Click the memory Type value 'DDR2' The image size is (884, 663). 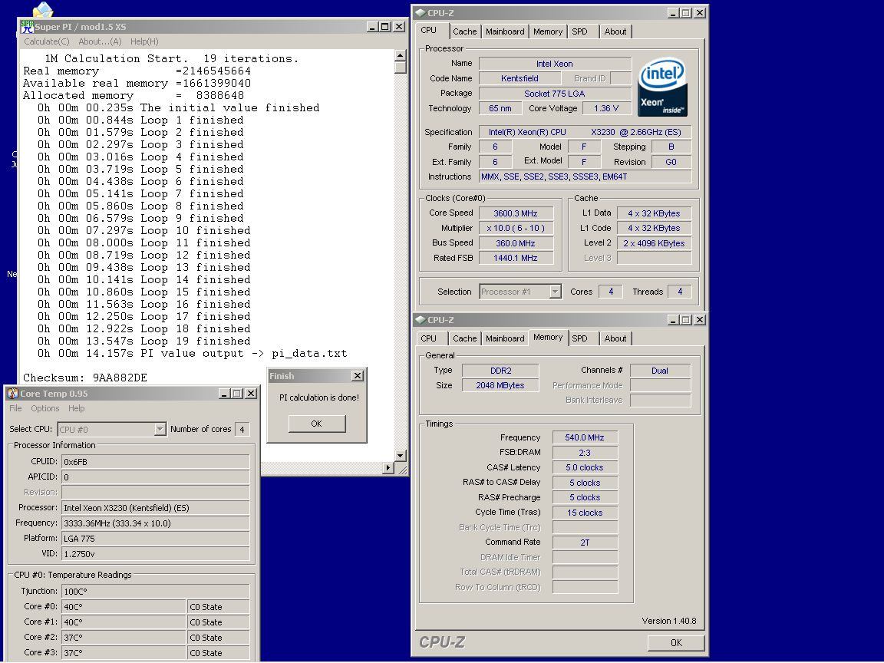(x=500, y=371)
